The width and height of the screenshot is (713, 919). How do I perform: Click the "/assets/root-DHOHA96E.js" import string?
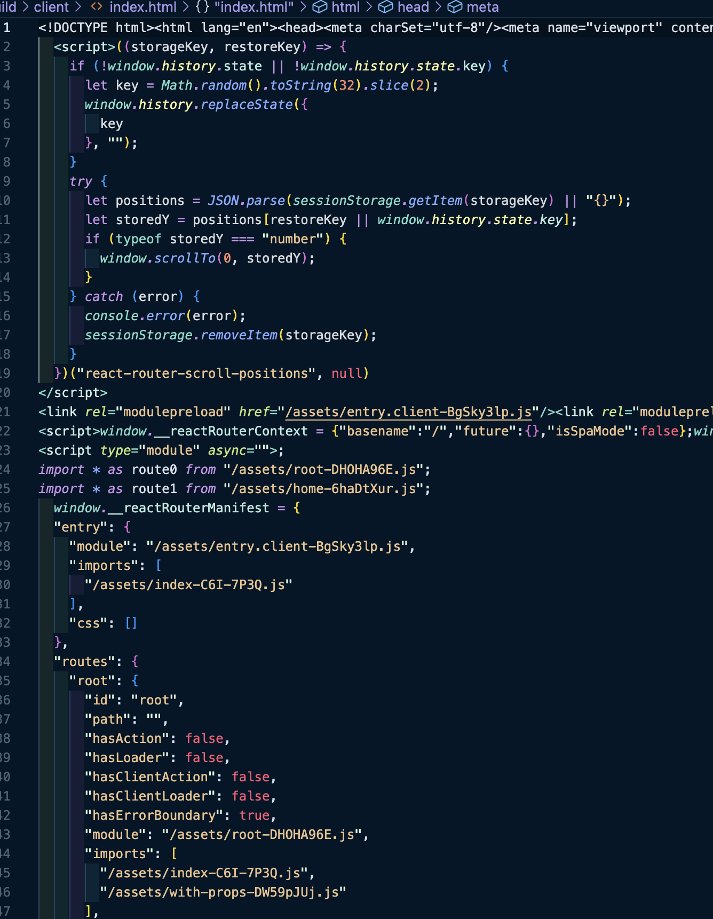click(x=323, y=470)
